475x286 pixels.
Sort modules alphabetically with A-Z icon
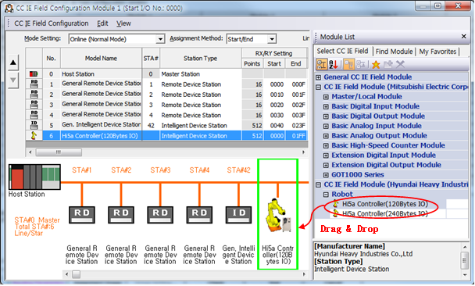334,64
